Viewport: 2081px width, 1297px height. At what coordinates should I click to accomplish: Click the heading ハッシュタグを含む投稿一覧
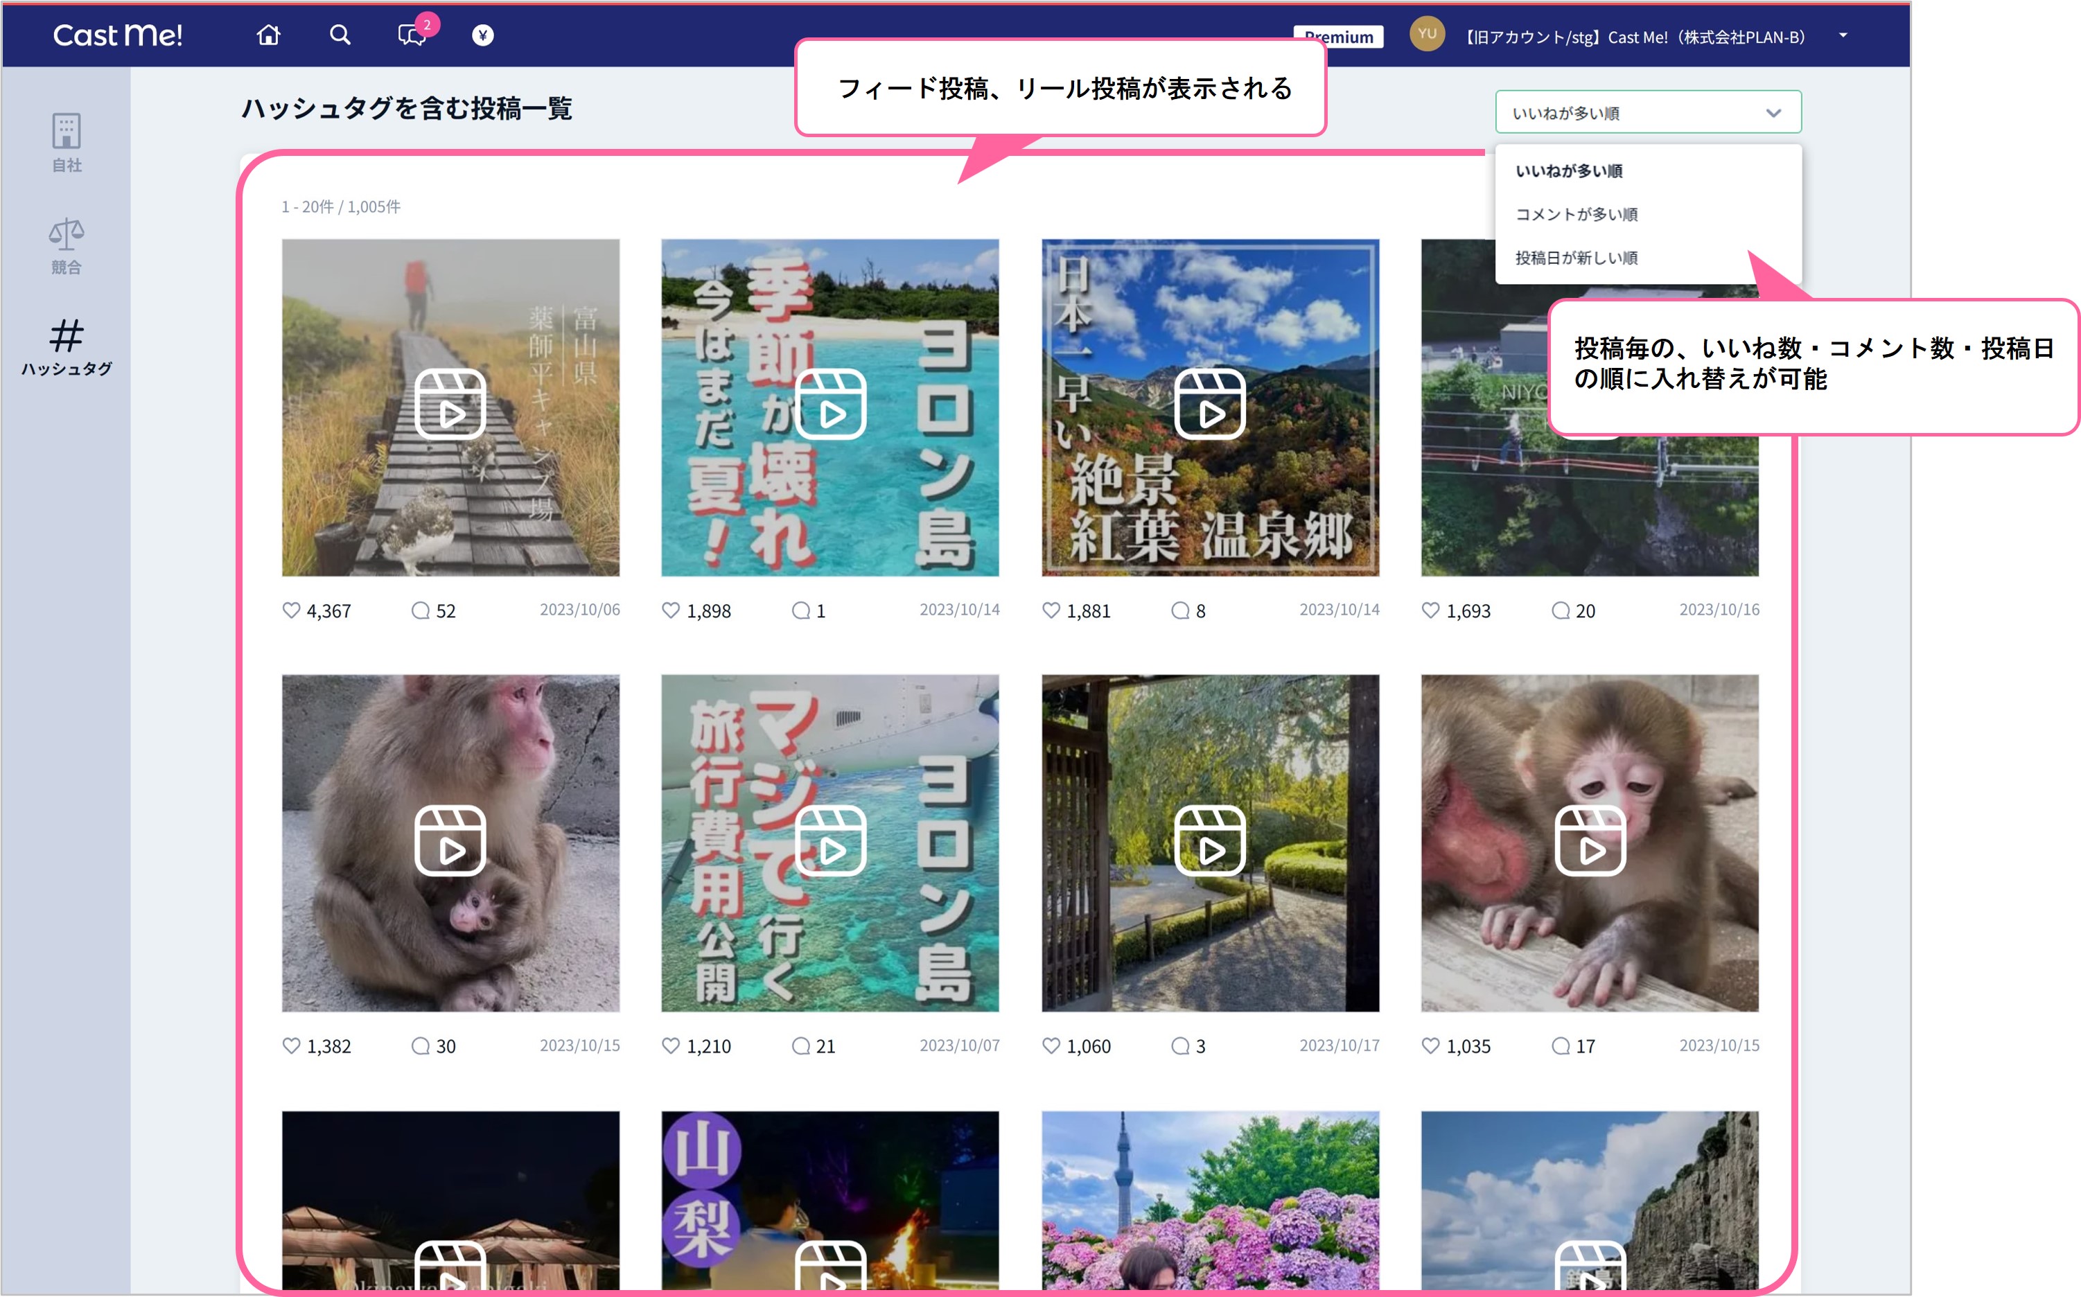[407, 109]
